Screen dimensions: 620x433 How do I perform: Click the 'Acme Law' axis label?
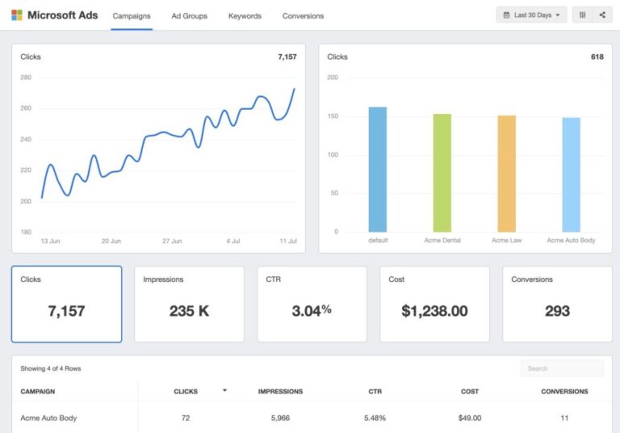tap(507, 240)
